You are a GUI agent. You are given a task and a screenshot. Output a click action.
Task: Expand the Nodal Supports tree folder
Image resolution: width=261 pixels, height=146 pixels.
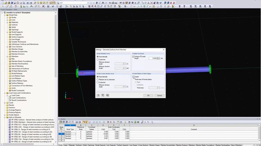(7, 32)
